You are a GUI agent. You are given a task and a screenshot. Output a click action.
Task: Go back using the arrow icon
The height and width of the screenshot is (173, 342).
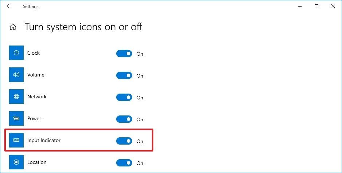[9, 6]
